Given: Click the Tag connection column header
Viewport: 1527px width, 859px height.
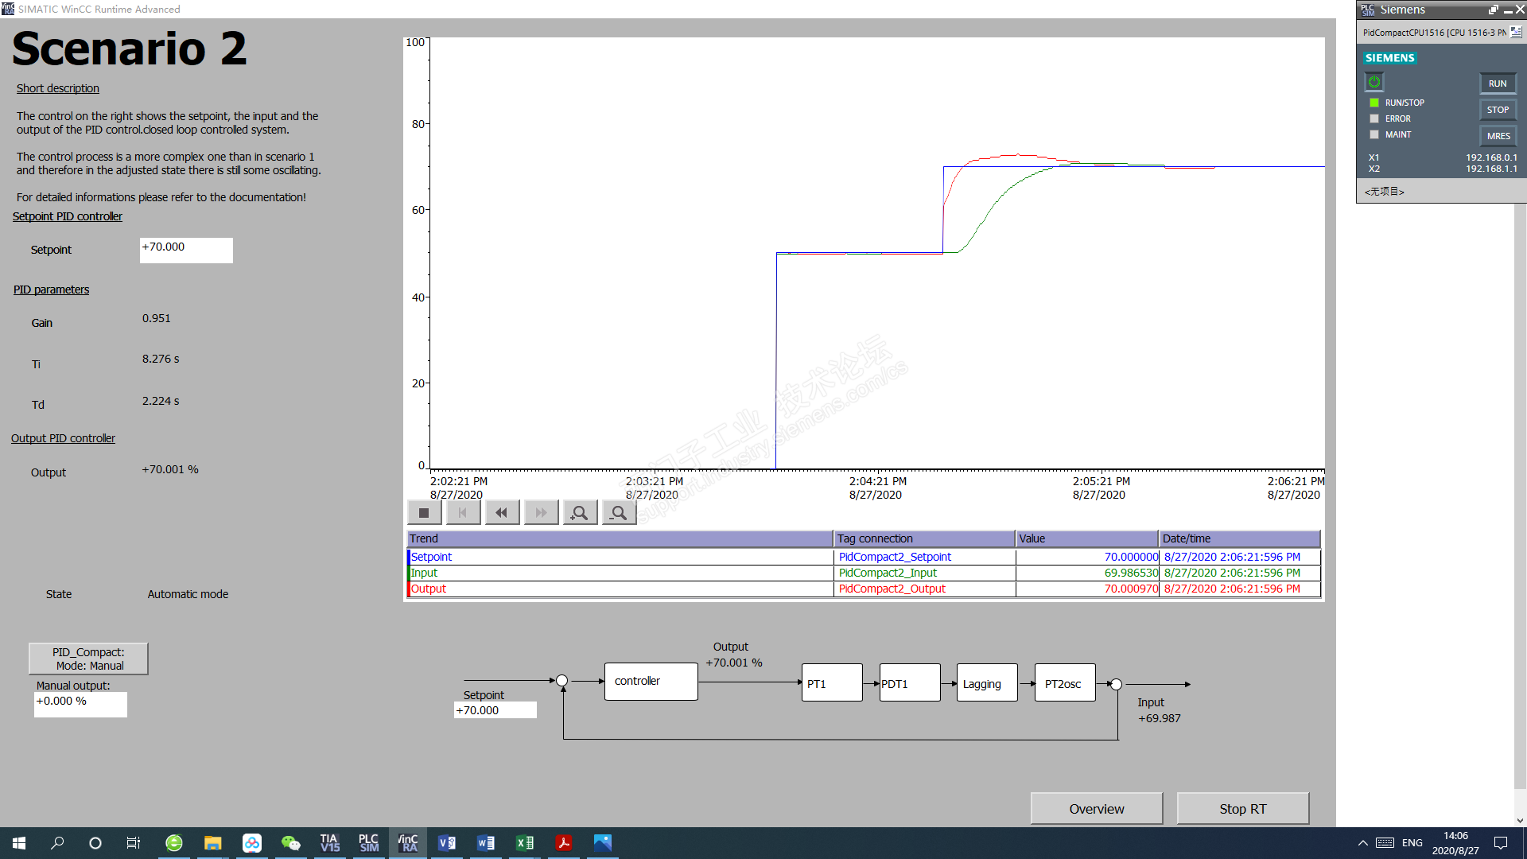Looking at the screenshot, I should (x=923, y=538).
